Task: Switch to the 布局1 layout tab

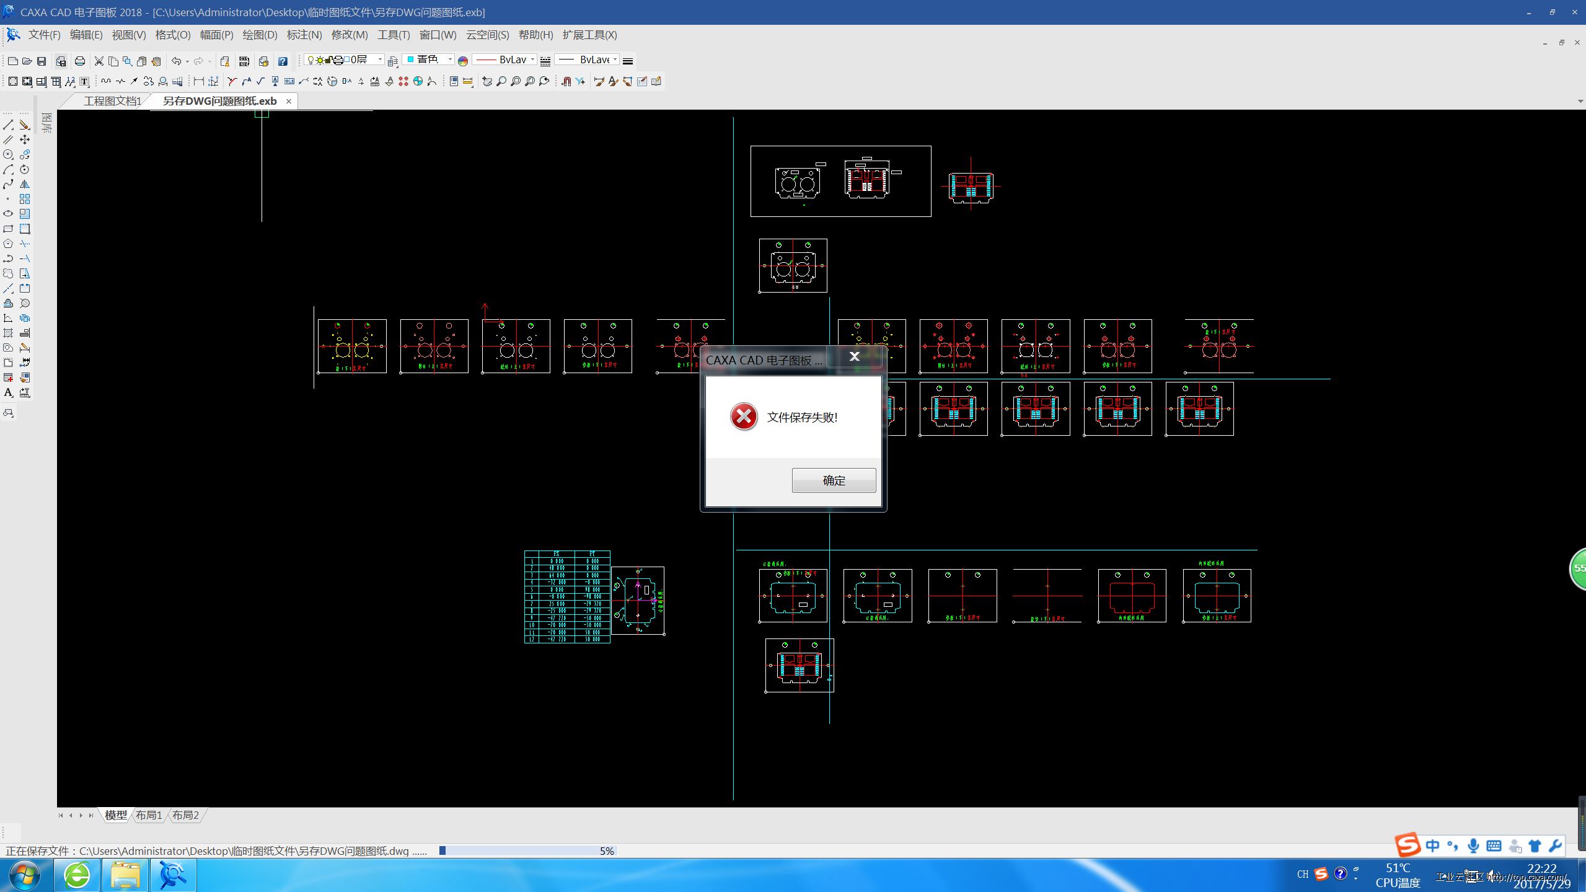Action: coord(149,815)
